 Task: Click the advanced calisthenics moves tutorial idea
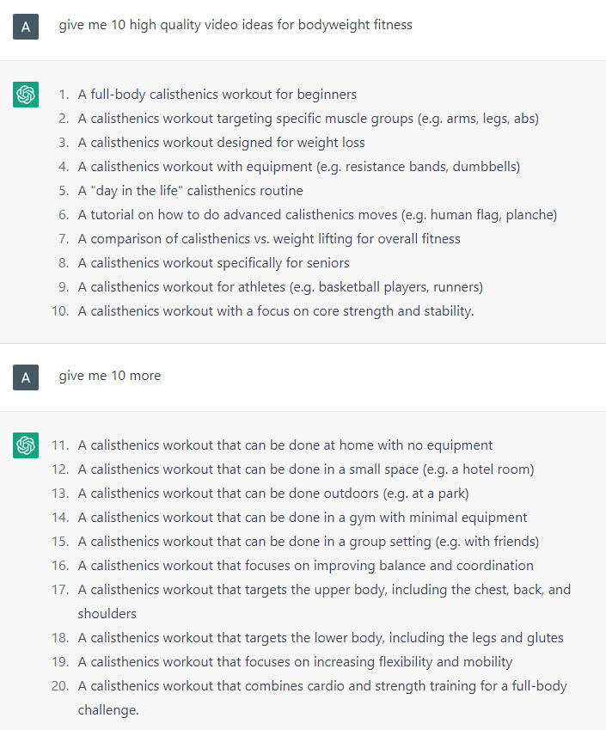point(317,215)
